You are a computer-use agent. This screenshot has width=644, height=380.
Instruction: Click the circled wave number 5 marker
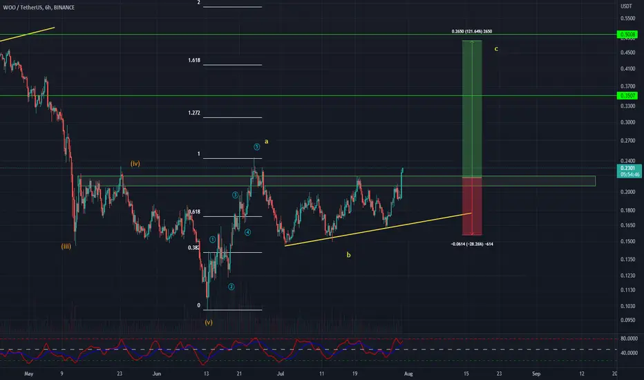tap(256, 146)
